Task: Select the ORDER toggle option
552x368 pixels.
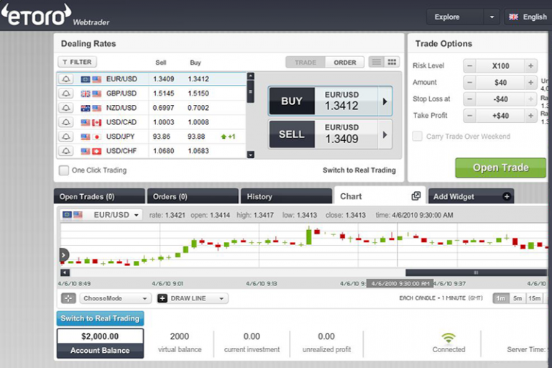Action: (x=345, y=63)
